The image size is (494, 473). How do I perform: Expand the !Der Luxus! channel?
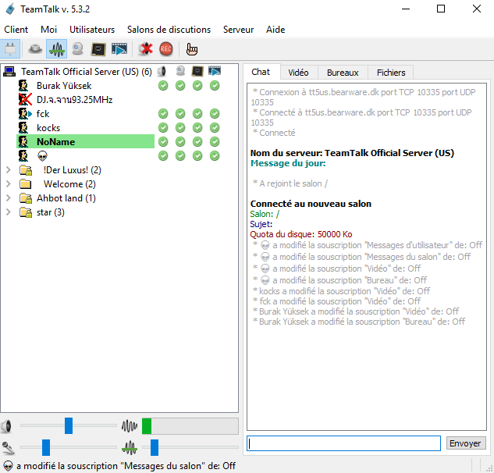click(x=9, y=170)
